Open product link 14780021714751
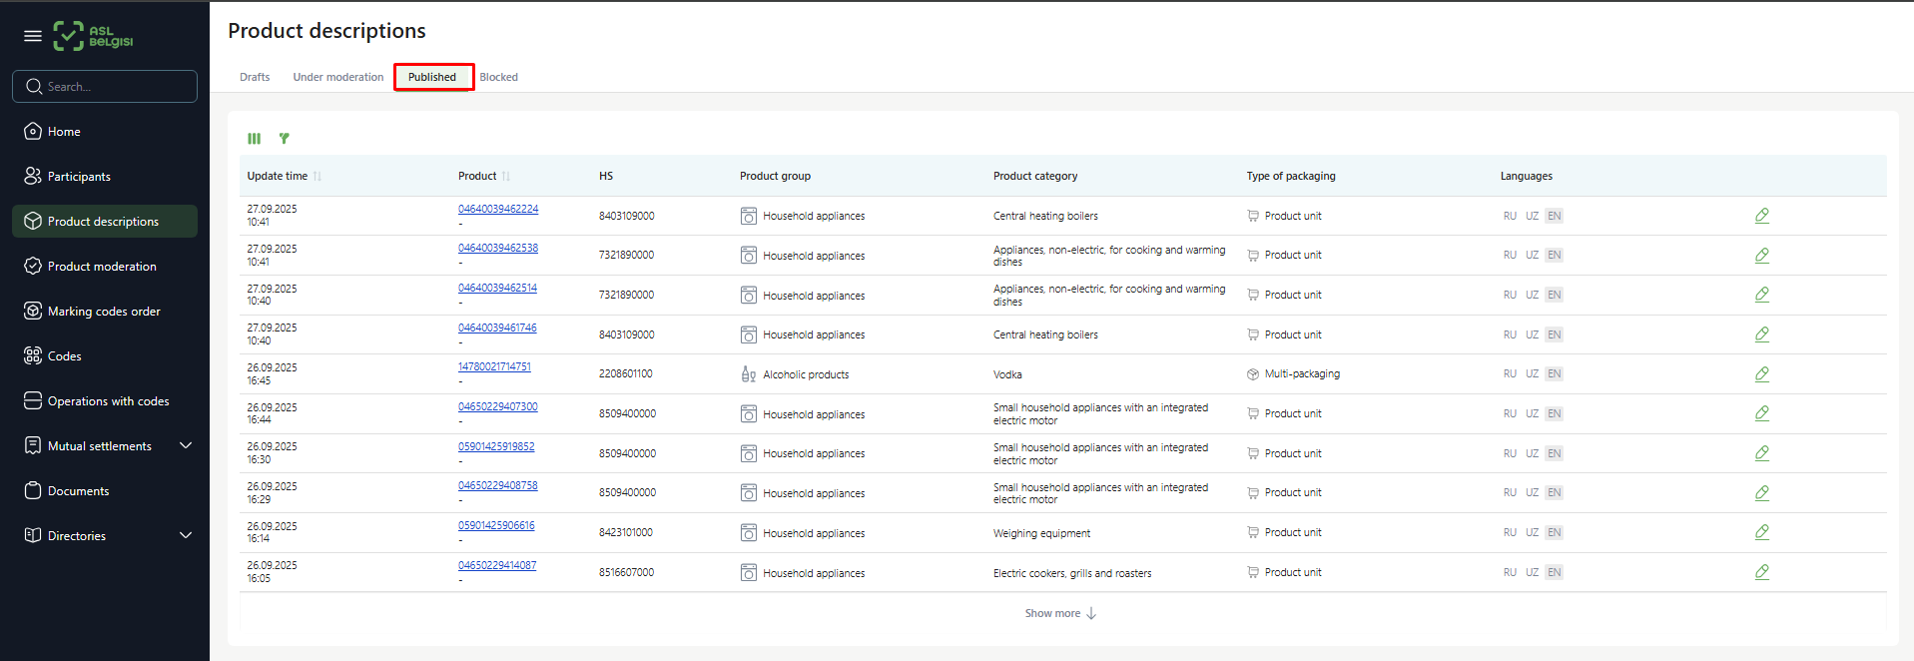This screenshot has height=661, width=1914. 494,367
